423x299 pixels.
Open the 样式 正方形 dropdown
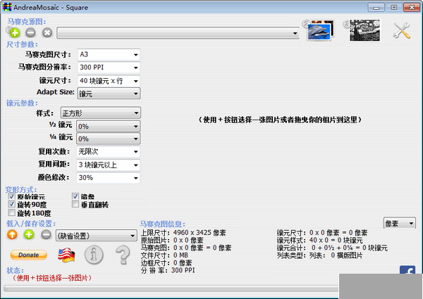(101, 113)
